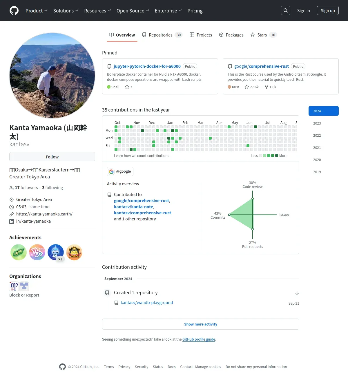The width and height of the screenshot is (348, 382).
Task: Select the 2020 contribution year
Action: 324,160
